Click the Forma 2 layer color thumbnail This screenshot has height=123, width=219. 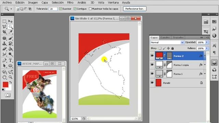click(x=159, y=56)
